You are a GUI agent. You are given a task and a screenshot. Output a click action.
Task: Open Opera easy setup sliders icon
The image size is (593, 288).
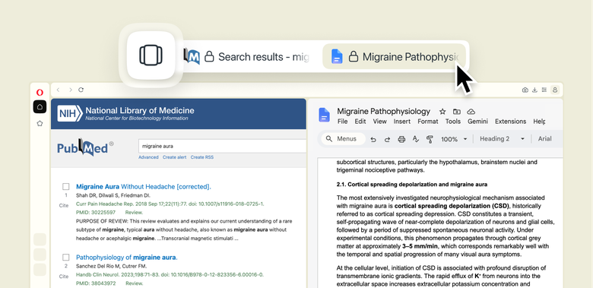[544, 90]
